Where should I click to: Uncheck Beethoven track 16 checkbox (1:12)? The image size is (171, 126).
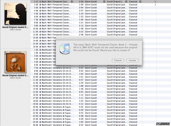(40, 95)
